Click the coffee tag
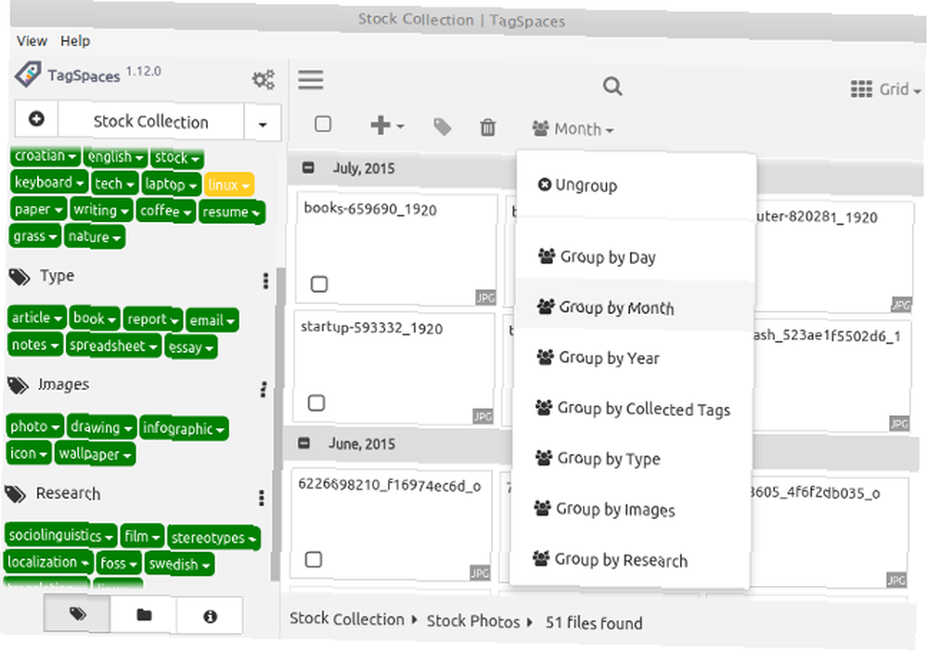 coord(164,212)
